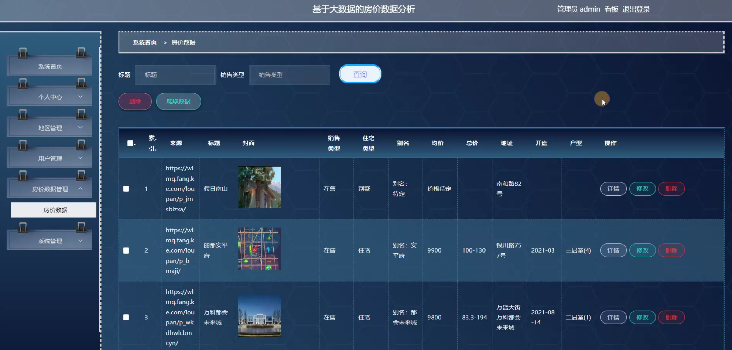Viewport: 732px width, 350px height.
Task: Open the 系统首页 sidebar menu
Action: 50,66
